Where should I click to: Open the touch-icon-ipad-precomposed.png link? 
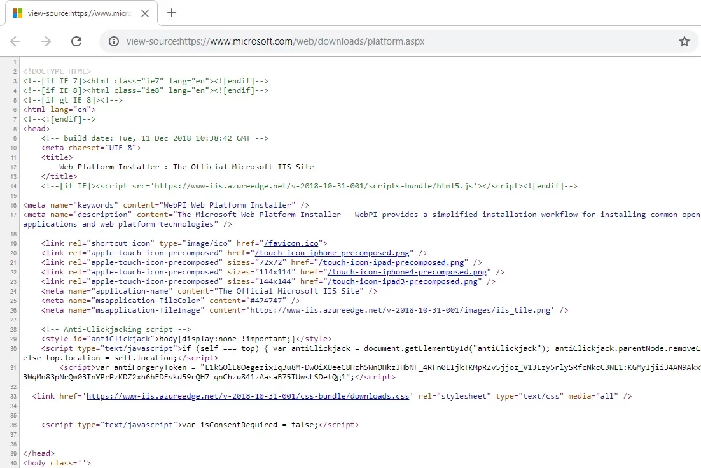pyautogui.click(x=392, y=262)
